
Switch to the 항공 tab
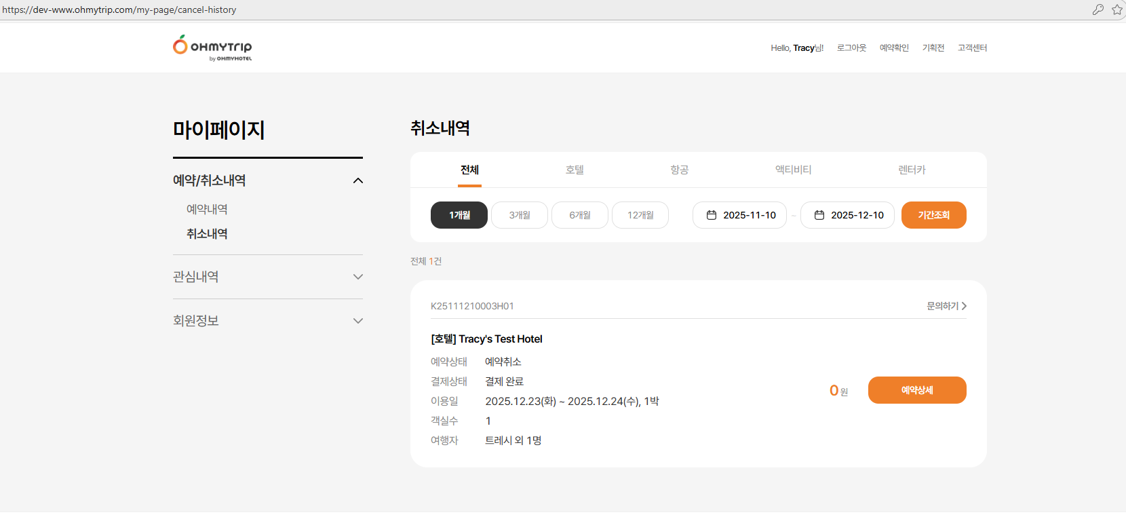point(679,170)
